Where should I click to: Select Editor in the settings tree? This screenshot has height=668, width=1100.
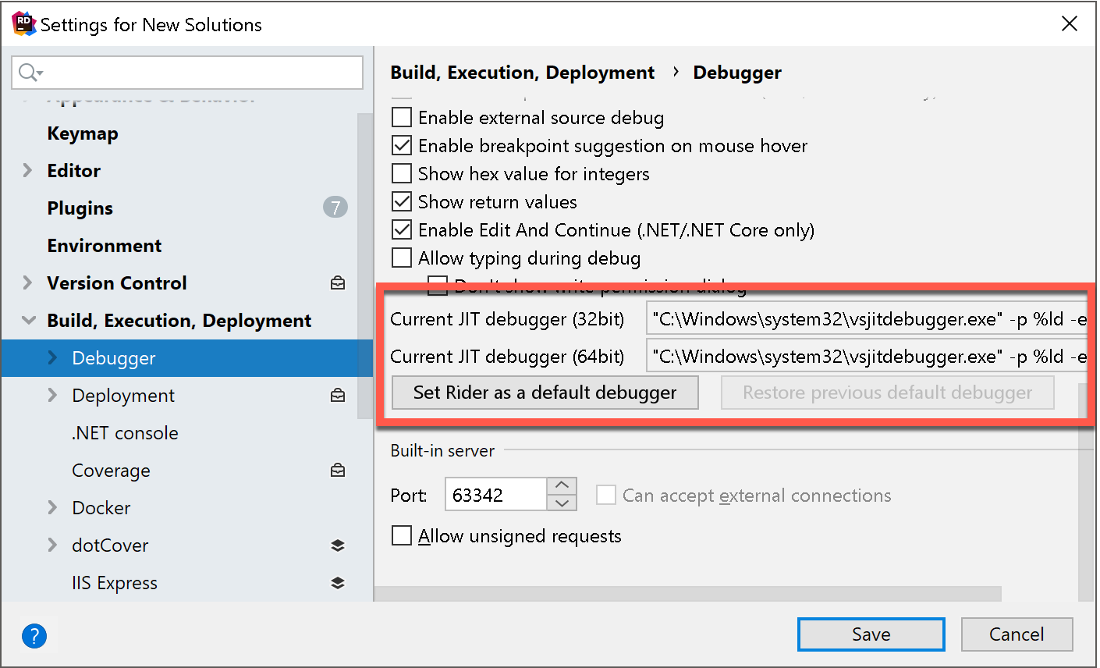click(74, 171)
